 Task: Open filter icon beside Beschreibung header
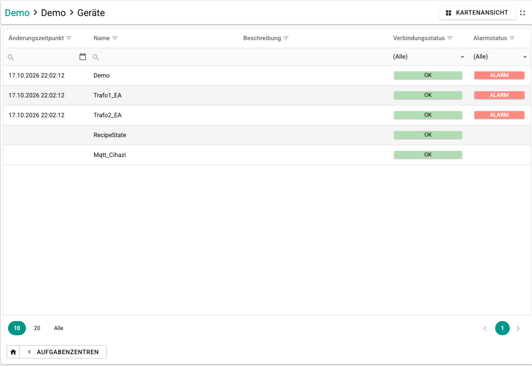(286, 38)
